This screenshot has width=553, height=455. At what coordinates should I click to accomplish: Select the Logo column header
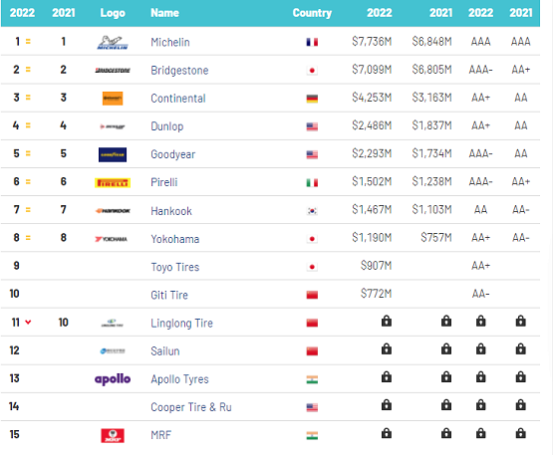point(113,13)
